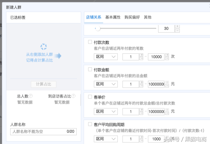
Task: Select the 购买偏好 tab
Action: click(x=132, y=17)
